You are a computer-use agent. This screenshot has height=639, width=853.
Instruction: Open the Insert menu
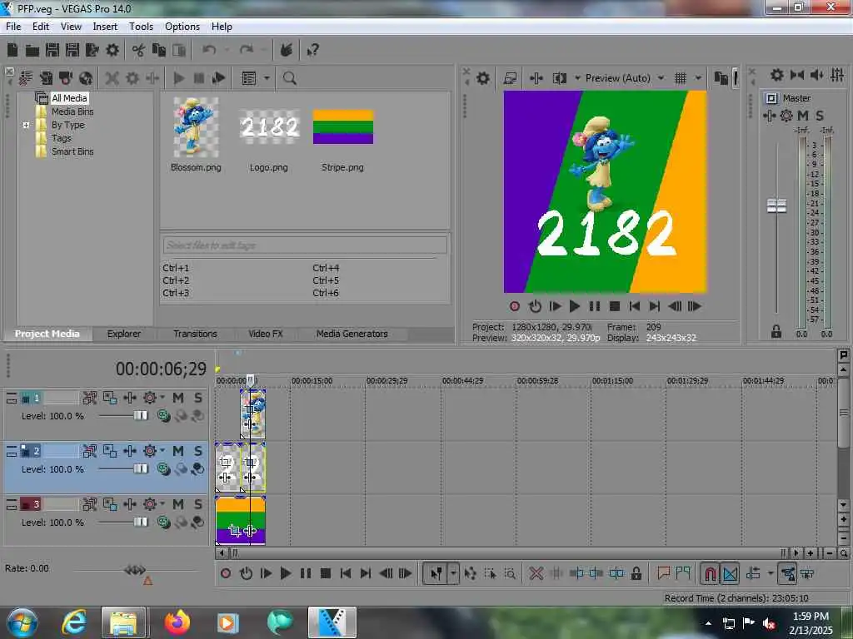[105, 27]
